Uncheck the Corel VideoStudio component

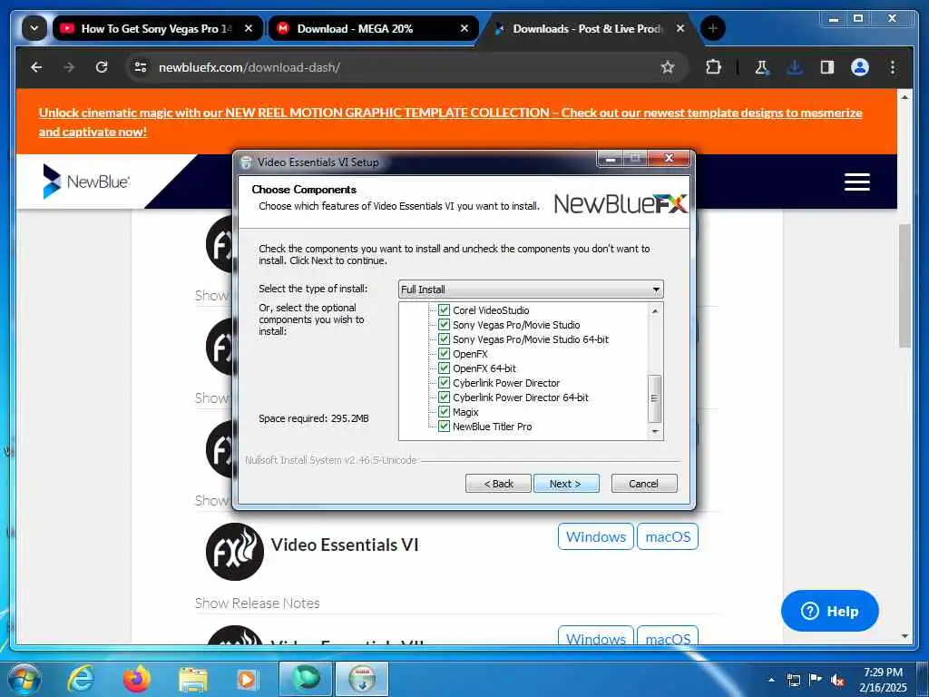444,310
